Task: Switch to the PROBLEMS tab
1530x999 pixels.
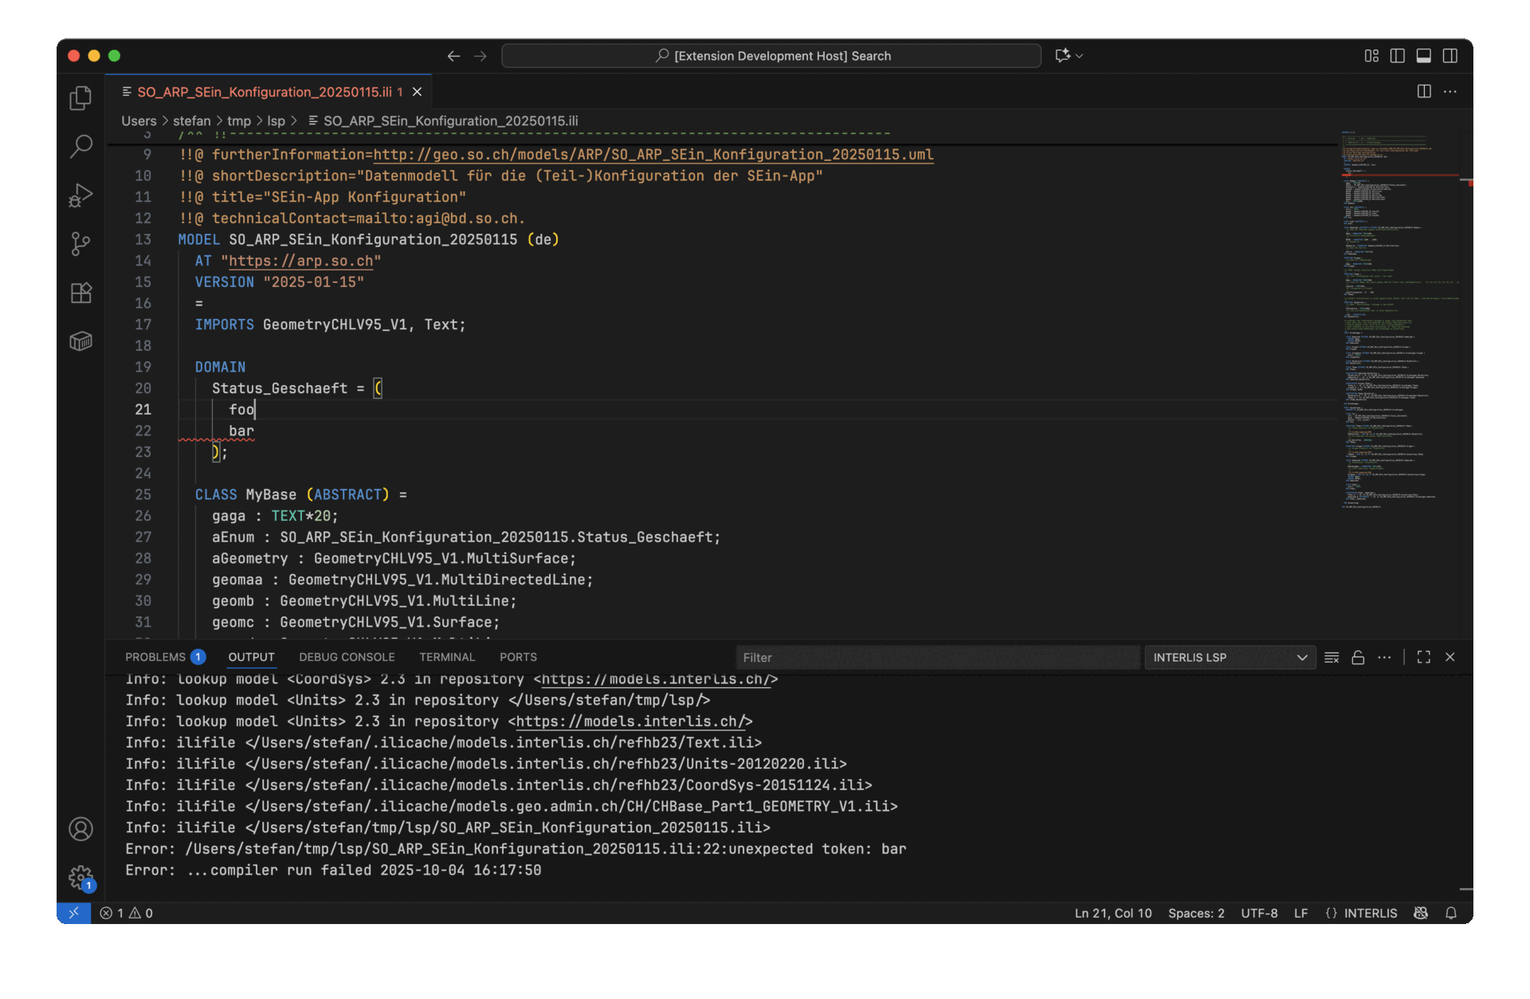Action: (155, 657)
